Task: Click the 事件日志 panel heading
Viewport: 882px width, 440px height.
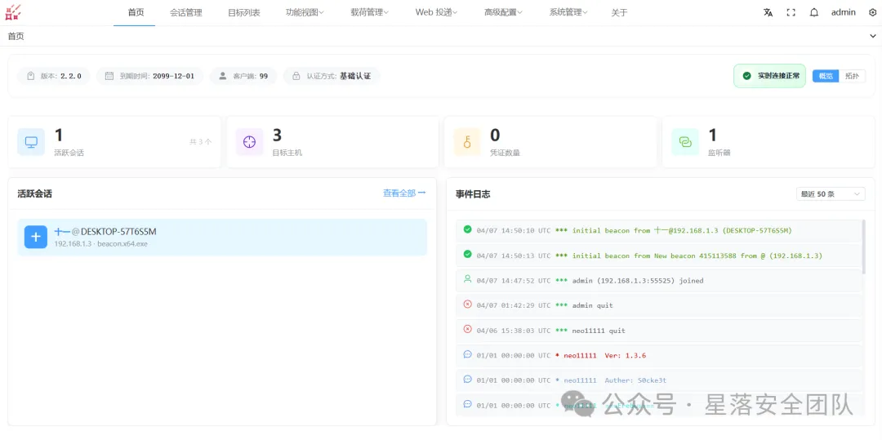Action: (473, 193)
